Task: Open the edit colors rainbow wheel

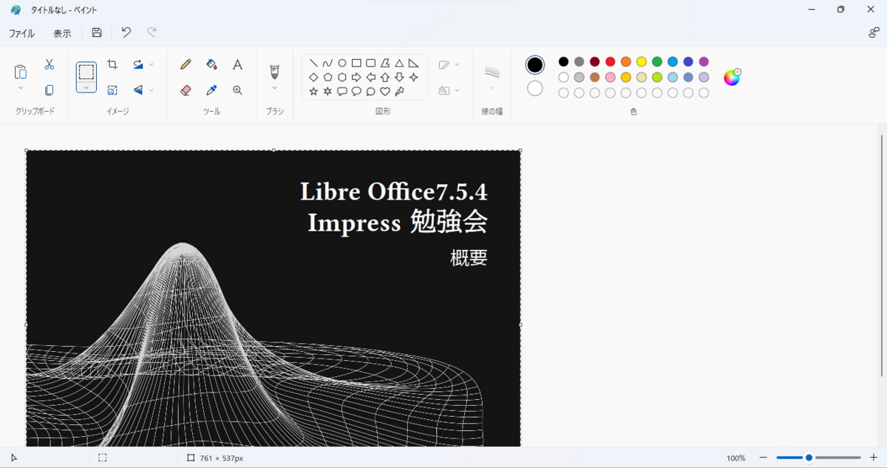Action: [732, 77]
